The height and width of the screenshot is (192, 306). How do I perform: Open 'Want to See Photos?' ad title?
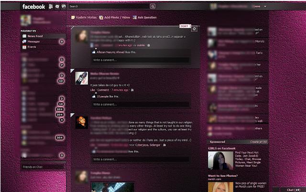(x=223, y=176)
